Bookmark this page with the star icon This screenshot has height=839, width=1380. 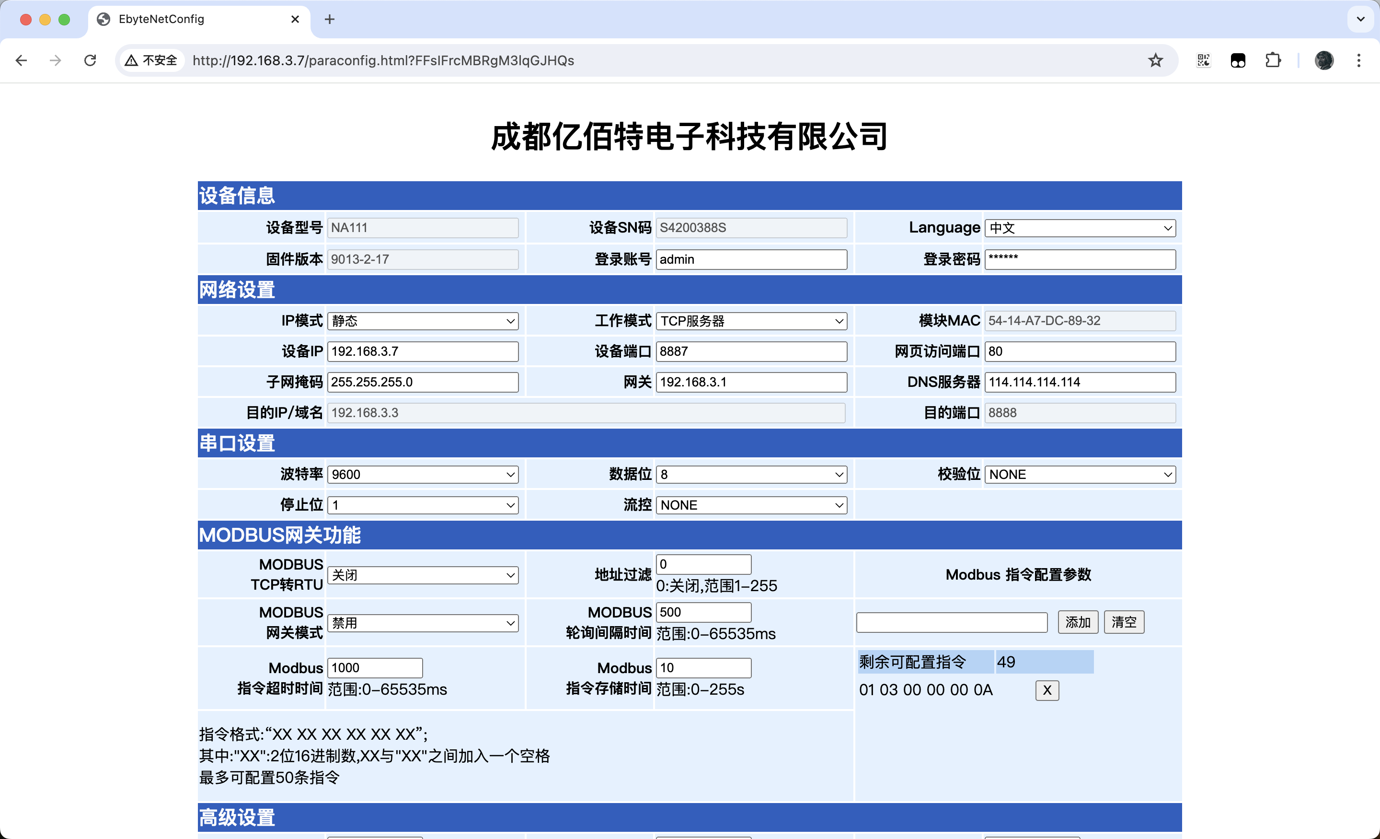pos(1155,60)
